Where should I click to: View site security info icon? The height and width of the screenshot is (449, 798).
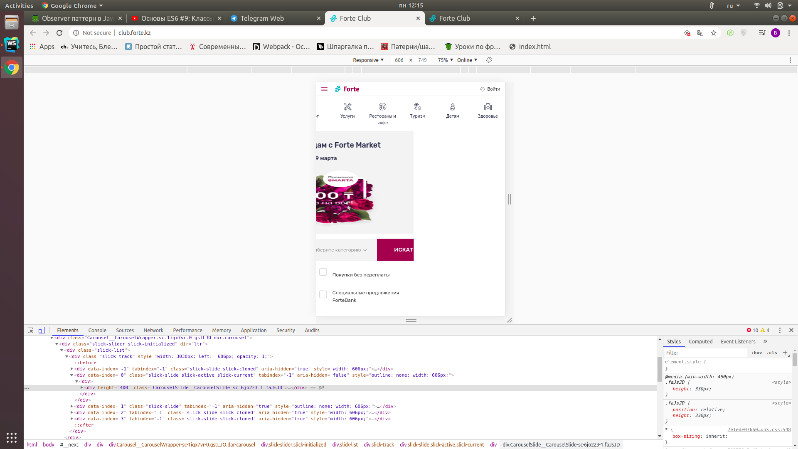click(x=76, y=33)
